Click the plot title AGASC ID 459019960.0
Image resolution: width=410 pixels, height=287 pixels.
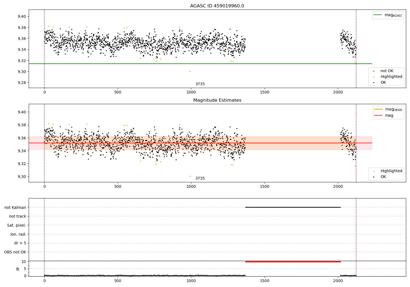click(217, 6)
